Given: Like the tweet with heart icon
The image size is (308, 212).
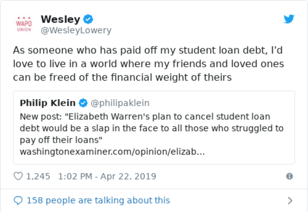Looking at the screenshot, I should 18,176.
